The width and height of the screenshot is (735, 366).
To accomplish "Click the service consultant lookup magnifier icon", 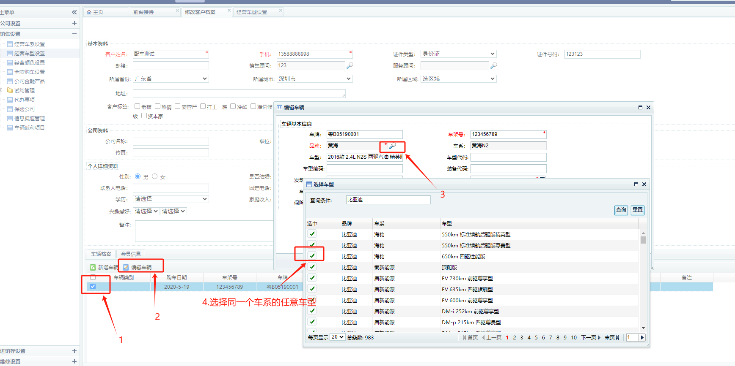I will pos(493,65).
